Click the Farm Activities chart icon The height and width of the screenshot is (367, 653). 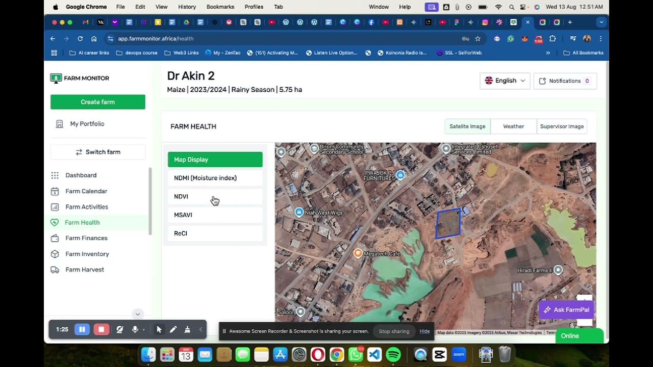pos(55,207)
